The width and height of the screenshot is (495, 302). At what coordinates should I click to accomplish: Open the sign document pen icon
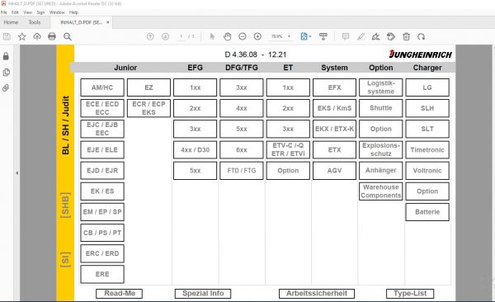pyautogui.click(x=375, y=36)
